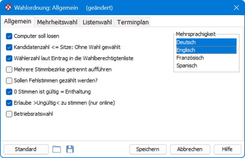Click the app icon in title bar

click(x=8, y=7)
